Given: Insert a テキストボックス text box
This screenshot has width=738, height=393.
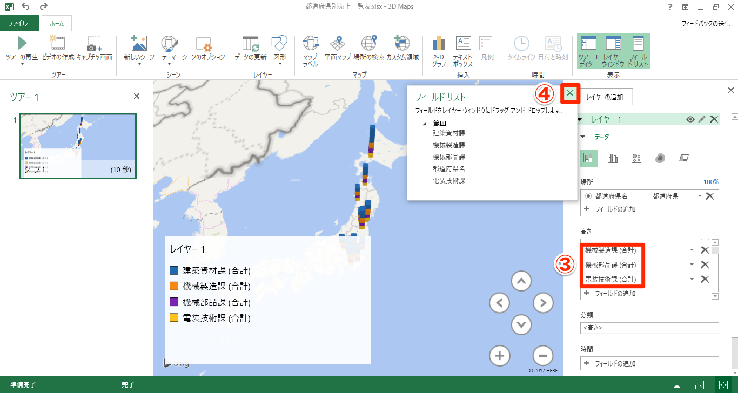Looking at the screenshot, I should click(463, 51).
